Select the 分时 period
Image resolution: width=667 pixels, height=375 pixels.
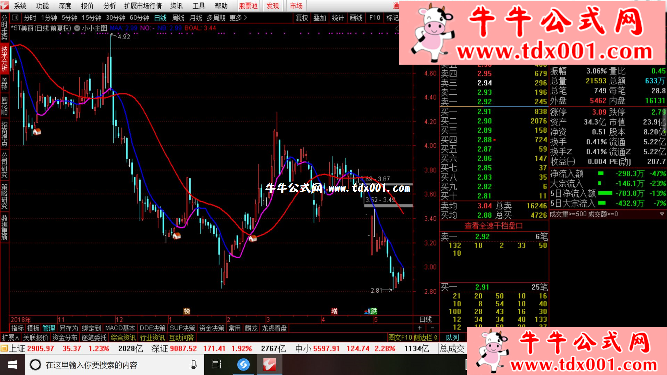(x=30, y=18)
